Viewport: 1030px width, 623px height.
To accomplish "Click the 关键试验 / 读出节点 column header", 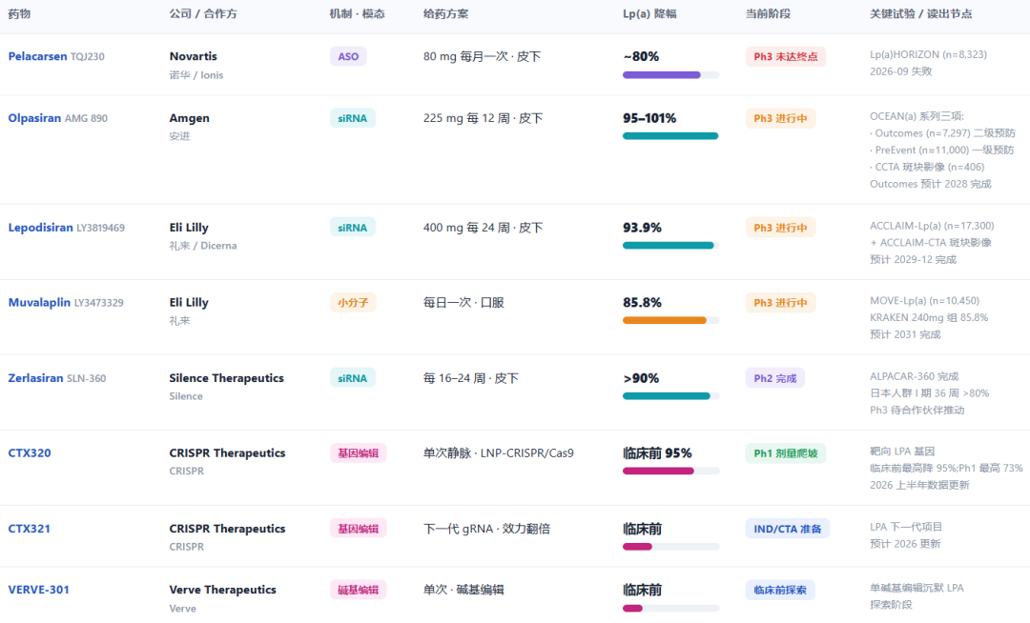I will click(x=921, y=13).
